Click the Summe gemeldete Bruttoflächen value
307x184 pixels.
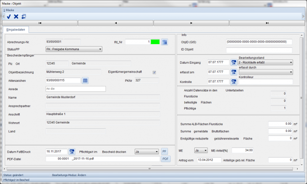(x=280, y=131)
